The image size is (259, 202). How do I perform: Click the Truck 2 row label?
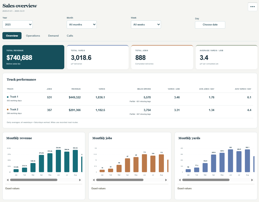point(14,109)
